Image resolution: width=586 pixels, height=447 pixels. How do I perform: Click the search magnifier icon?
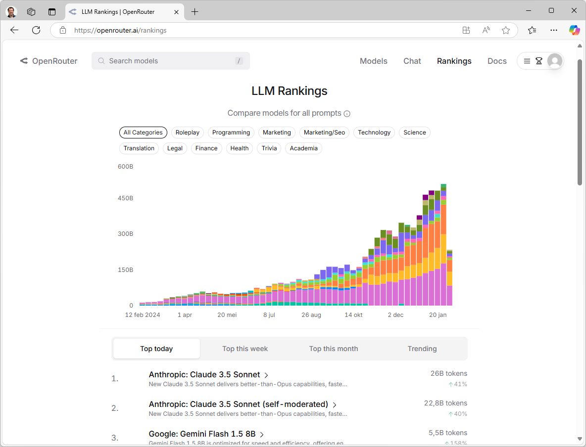click(x=101, y=61)
